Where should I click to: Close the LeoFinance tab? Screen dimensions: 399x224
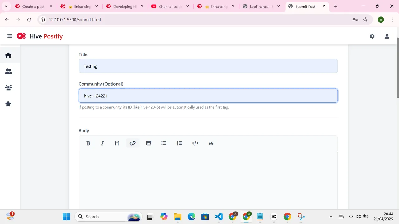(x=279, y=6)
